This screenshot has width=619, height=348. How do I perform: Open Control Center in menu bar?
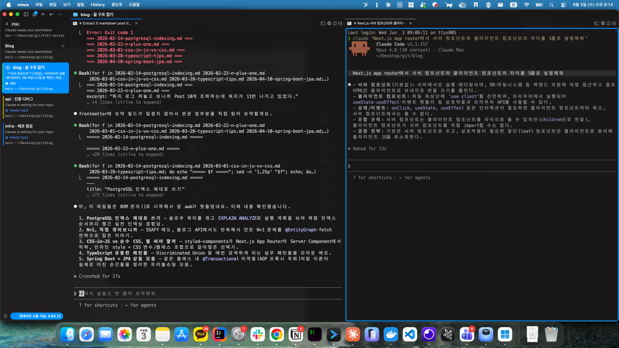pyautogui.click(x=563, y=5)
